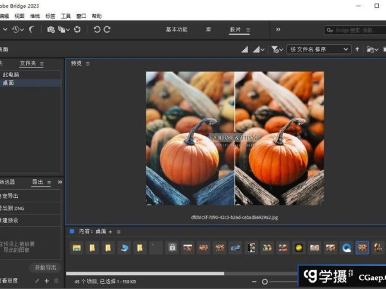Click the preview filename ending in .jpg
This screenshot has height=289, width=386.
point(234,218)
